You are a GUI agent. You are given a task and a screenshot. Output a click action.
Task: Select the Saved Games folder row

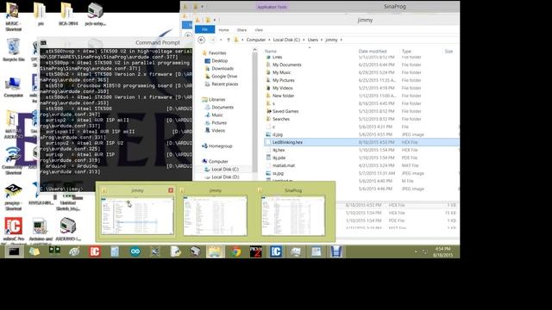(361, 111)
